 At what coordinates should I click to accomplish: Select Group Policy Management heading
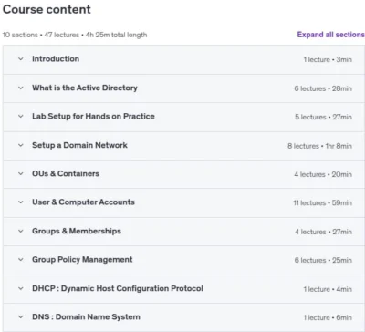coord(82,260)
